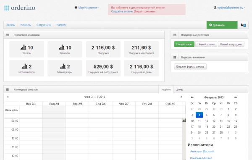This screenshot has height=160, width=252.
Task: Click the home icon beside Моя Компания
Action: (76, 8)
